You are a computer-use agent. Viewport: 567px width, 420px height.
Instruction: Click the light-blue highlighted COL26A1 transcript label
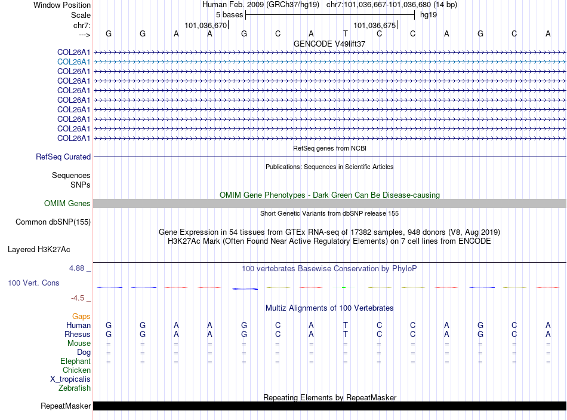(x=73, y=62)
